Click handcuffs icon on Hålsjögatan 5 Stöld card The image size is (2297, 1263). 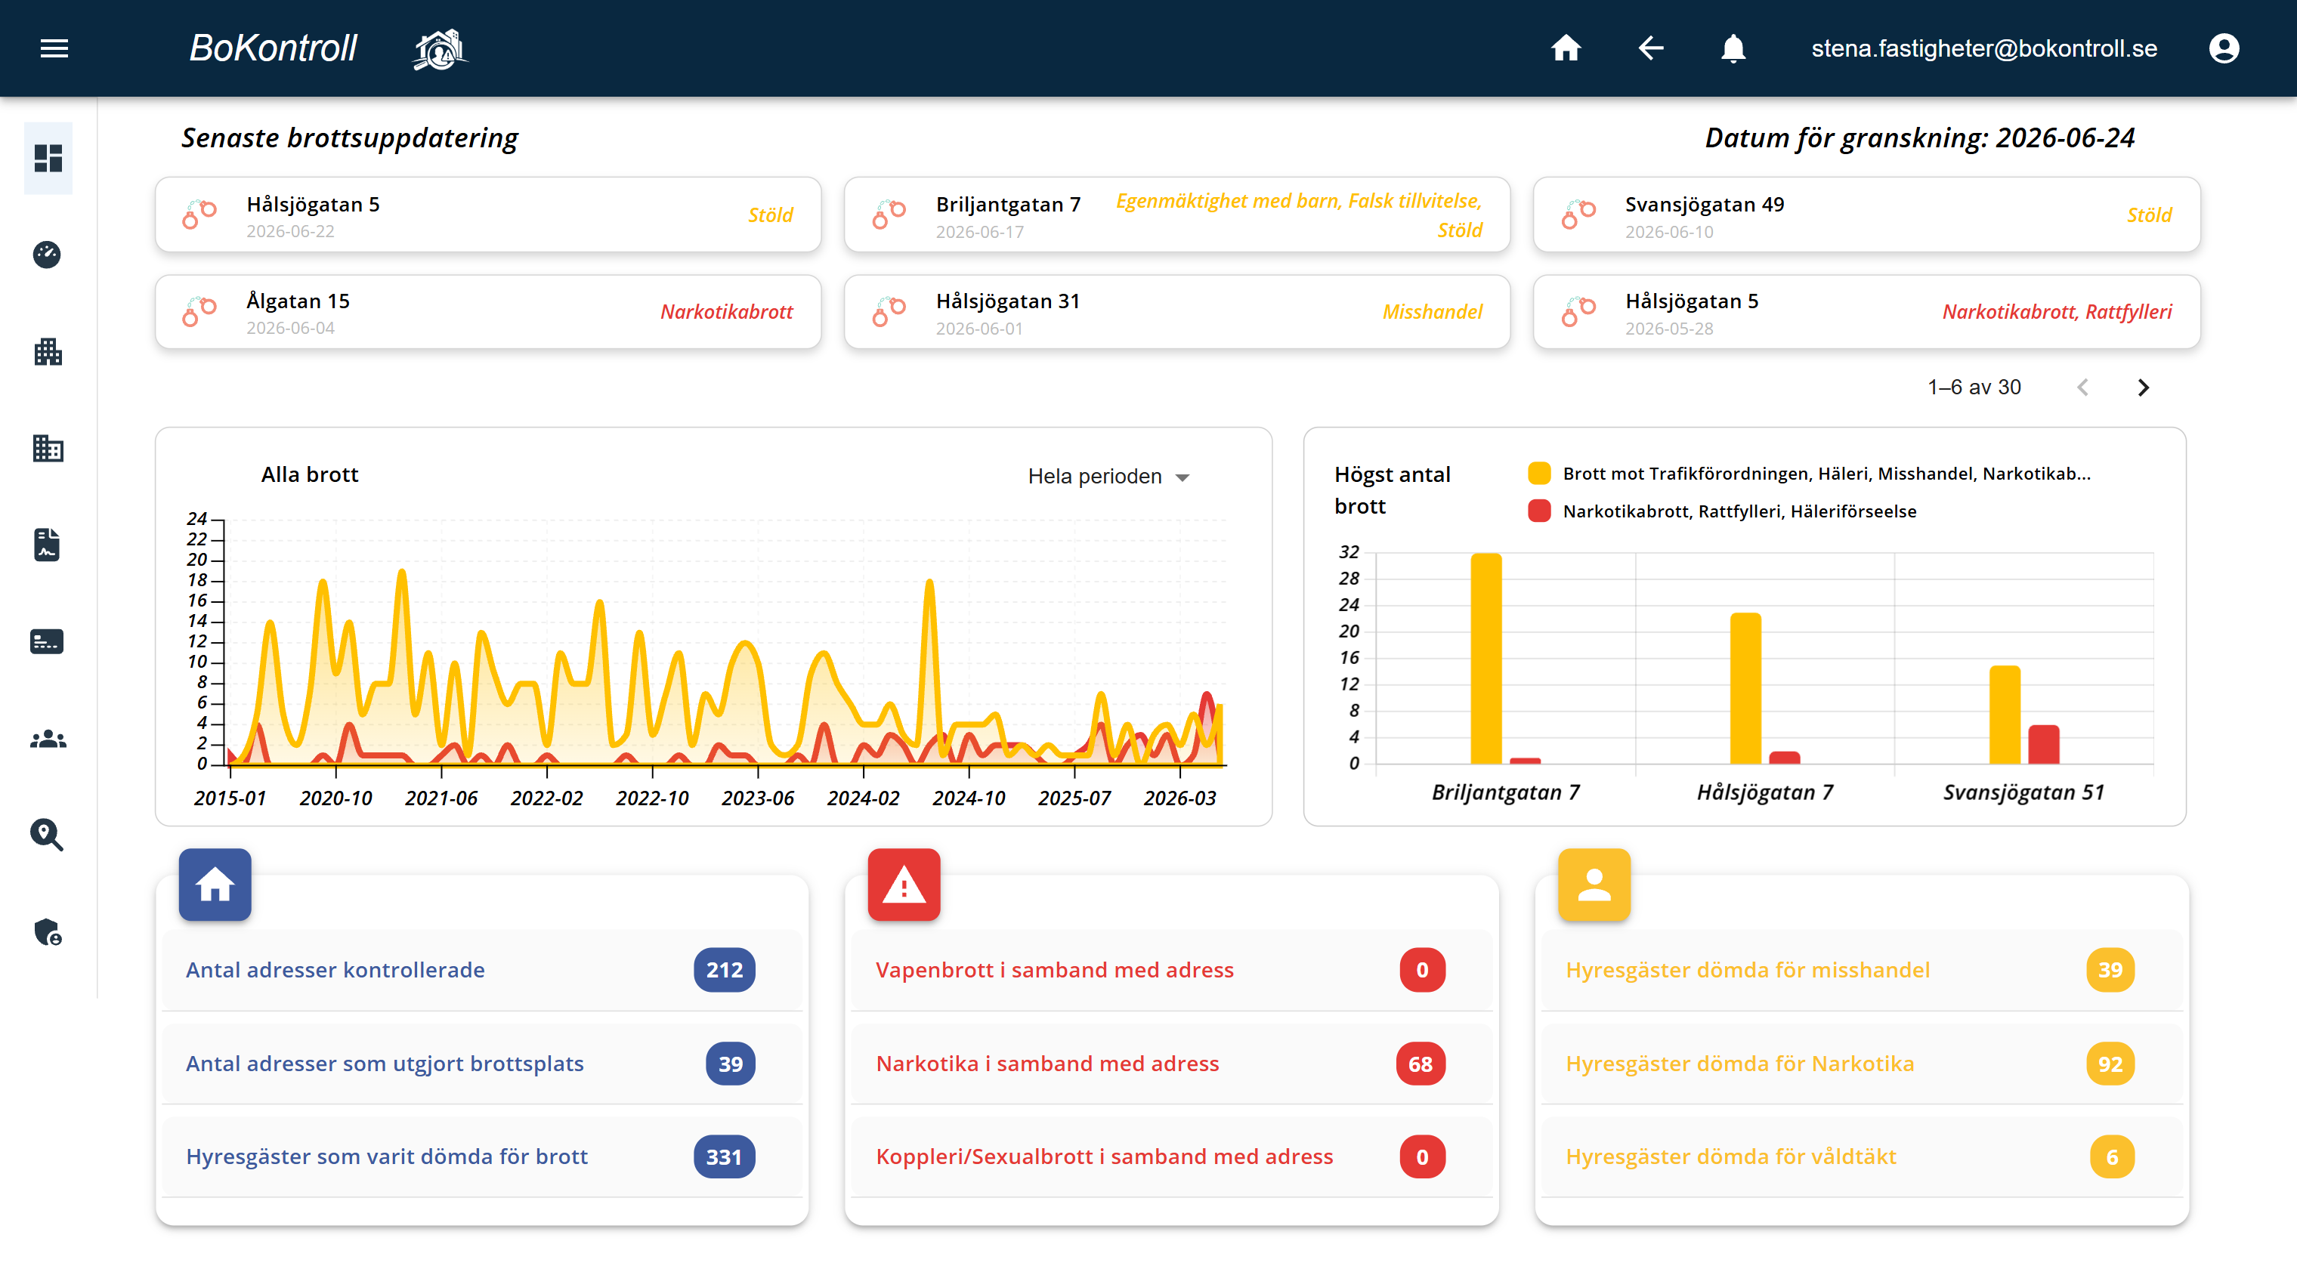199,214
